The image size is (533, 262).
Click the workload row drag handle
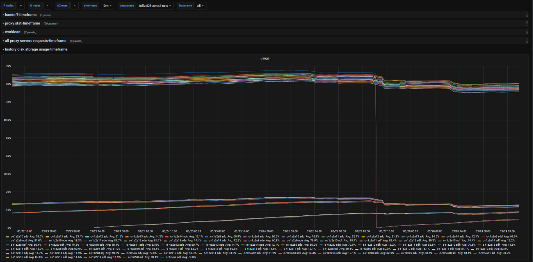tap(527, 32)
